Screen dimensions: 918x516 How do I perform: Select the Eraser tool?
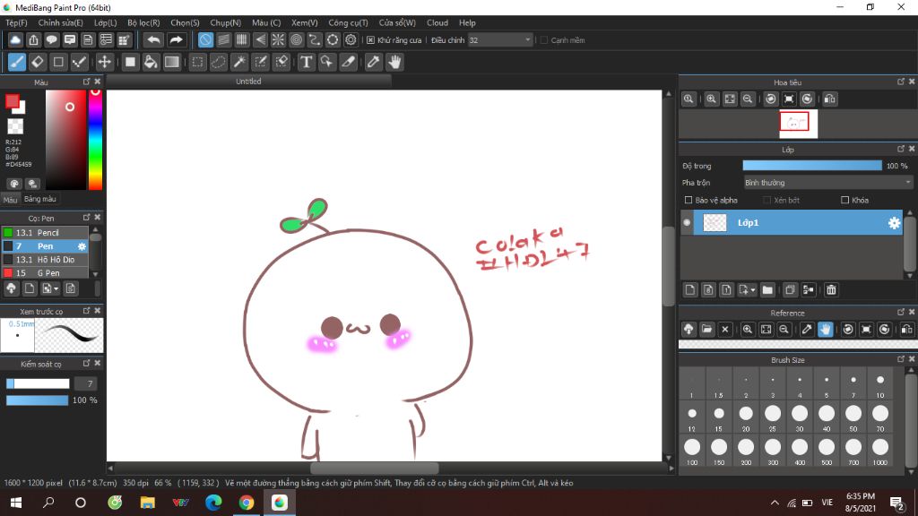(38, 62)
